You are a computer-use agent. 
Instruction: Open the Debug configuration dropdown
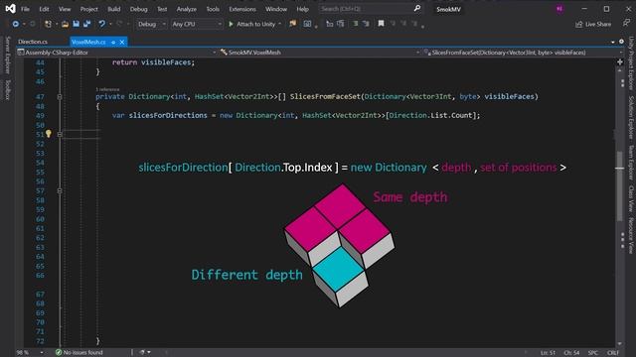click(x=151, y=24)
